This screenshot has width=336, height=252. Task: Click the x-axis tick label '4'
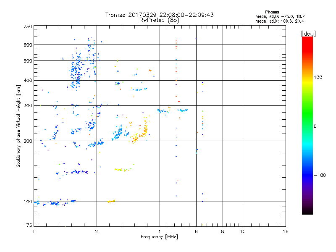click(x=160, y=231)
